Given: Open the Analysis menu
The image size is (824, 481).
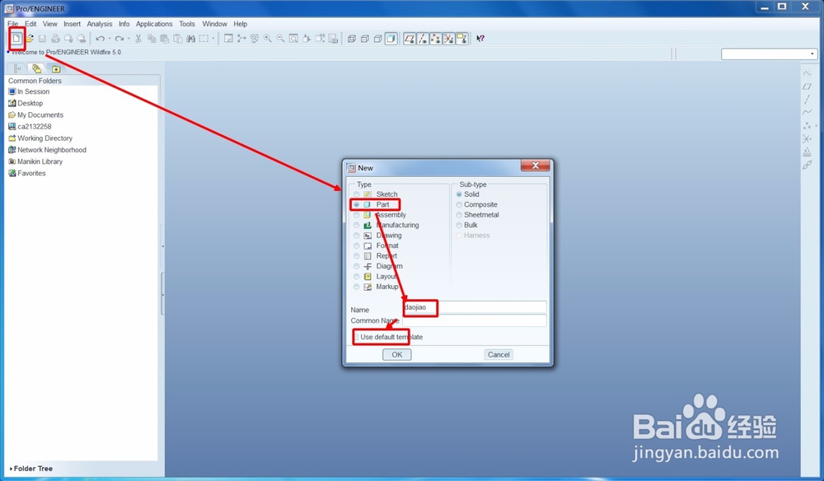Looking at the screenshot, I should pyautogui.click(x=100, y=24).
